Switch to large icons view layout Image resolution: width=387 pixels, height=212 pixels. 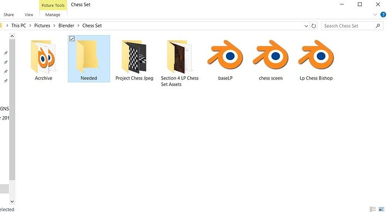click(381, 209)
